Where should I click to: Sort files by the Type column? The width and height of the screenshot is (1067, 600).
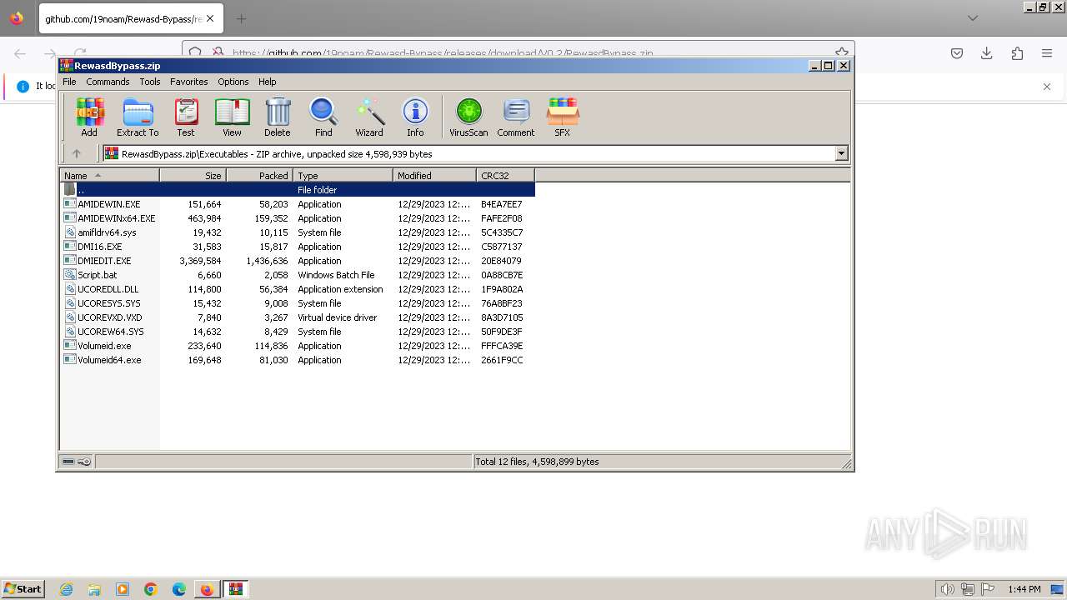(343, 175)
